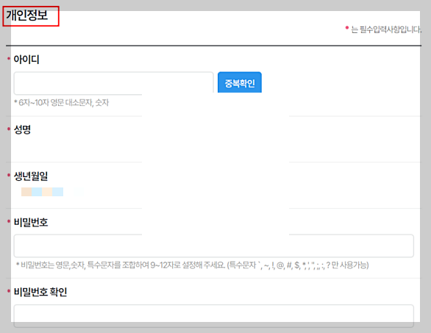Click the '6자~10자 영문 대소문자, 숫자' hint

62,103
